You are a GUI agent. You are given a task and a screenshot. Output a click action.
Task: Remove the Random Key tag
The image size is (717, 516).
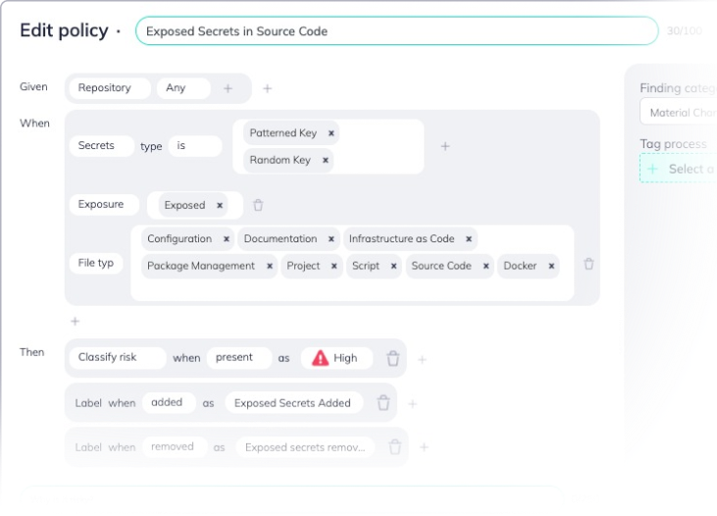click(x=326, y=160)
